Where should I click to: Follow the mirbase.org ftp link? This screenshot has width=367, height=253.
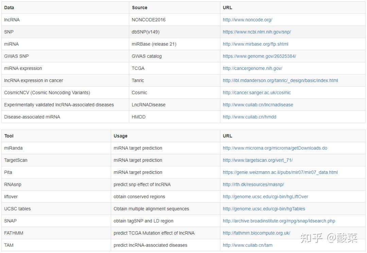[x=256, y=44]
